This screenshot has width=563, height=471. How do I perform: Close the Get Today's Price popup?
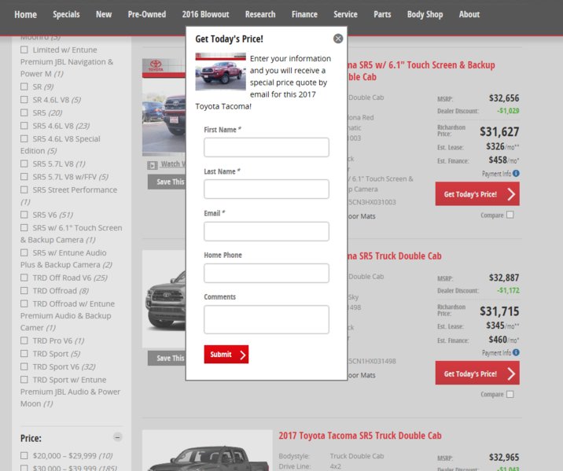338,39
